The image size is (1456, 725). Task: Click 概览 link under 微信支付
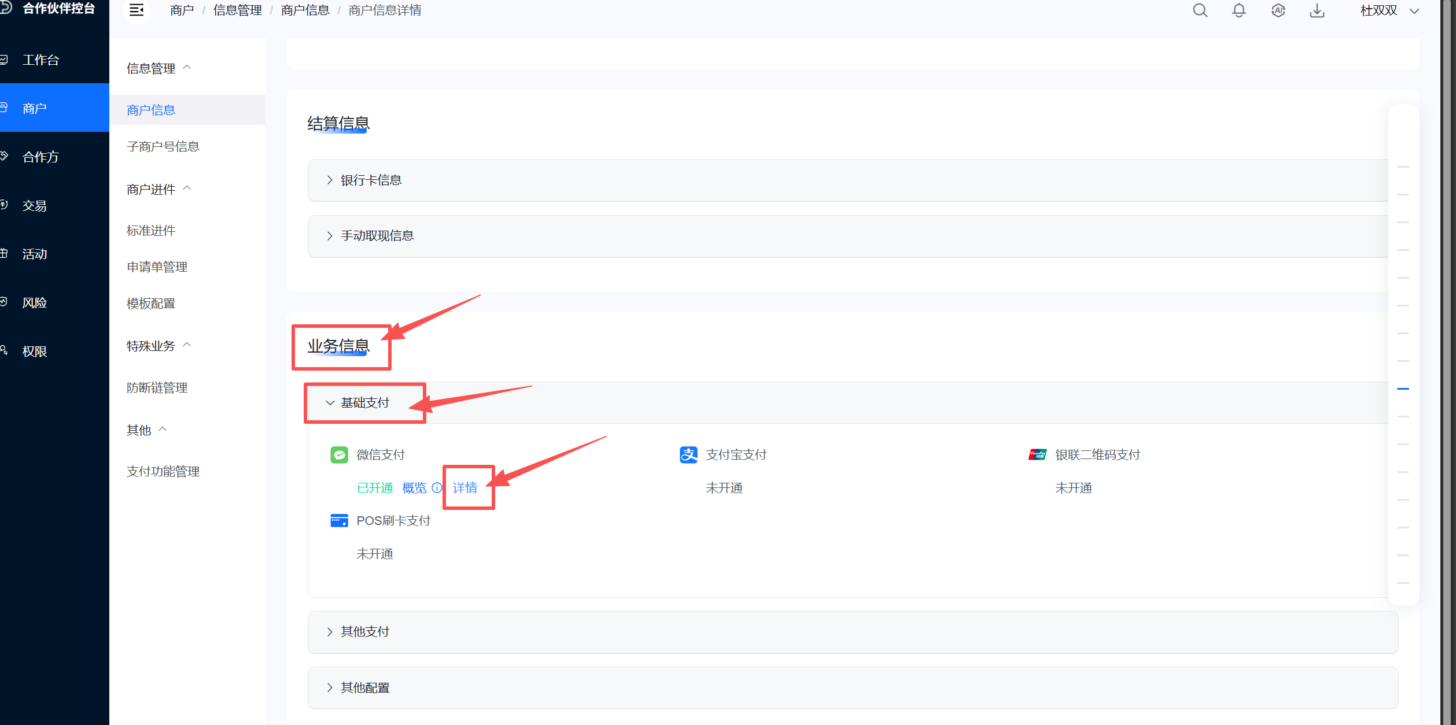tap(414, 488)
